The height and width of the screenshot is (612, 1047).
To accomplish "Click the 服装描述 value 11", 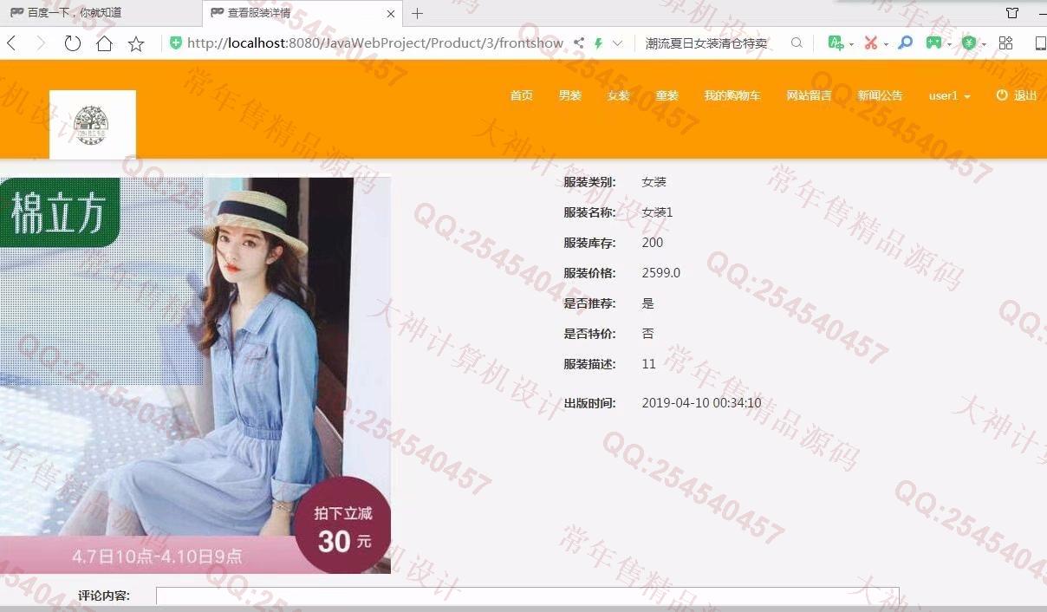I will (649, 364).
